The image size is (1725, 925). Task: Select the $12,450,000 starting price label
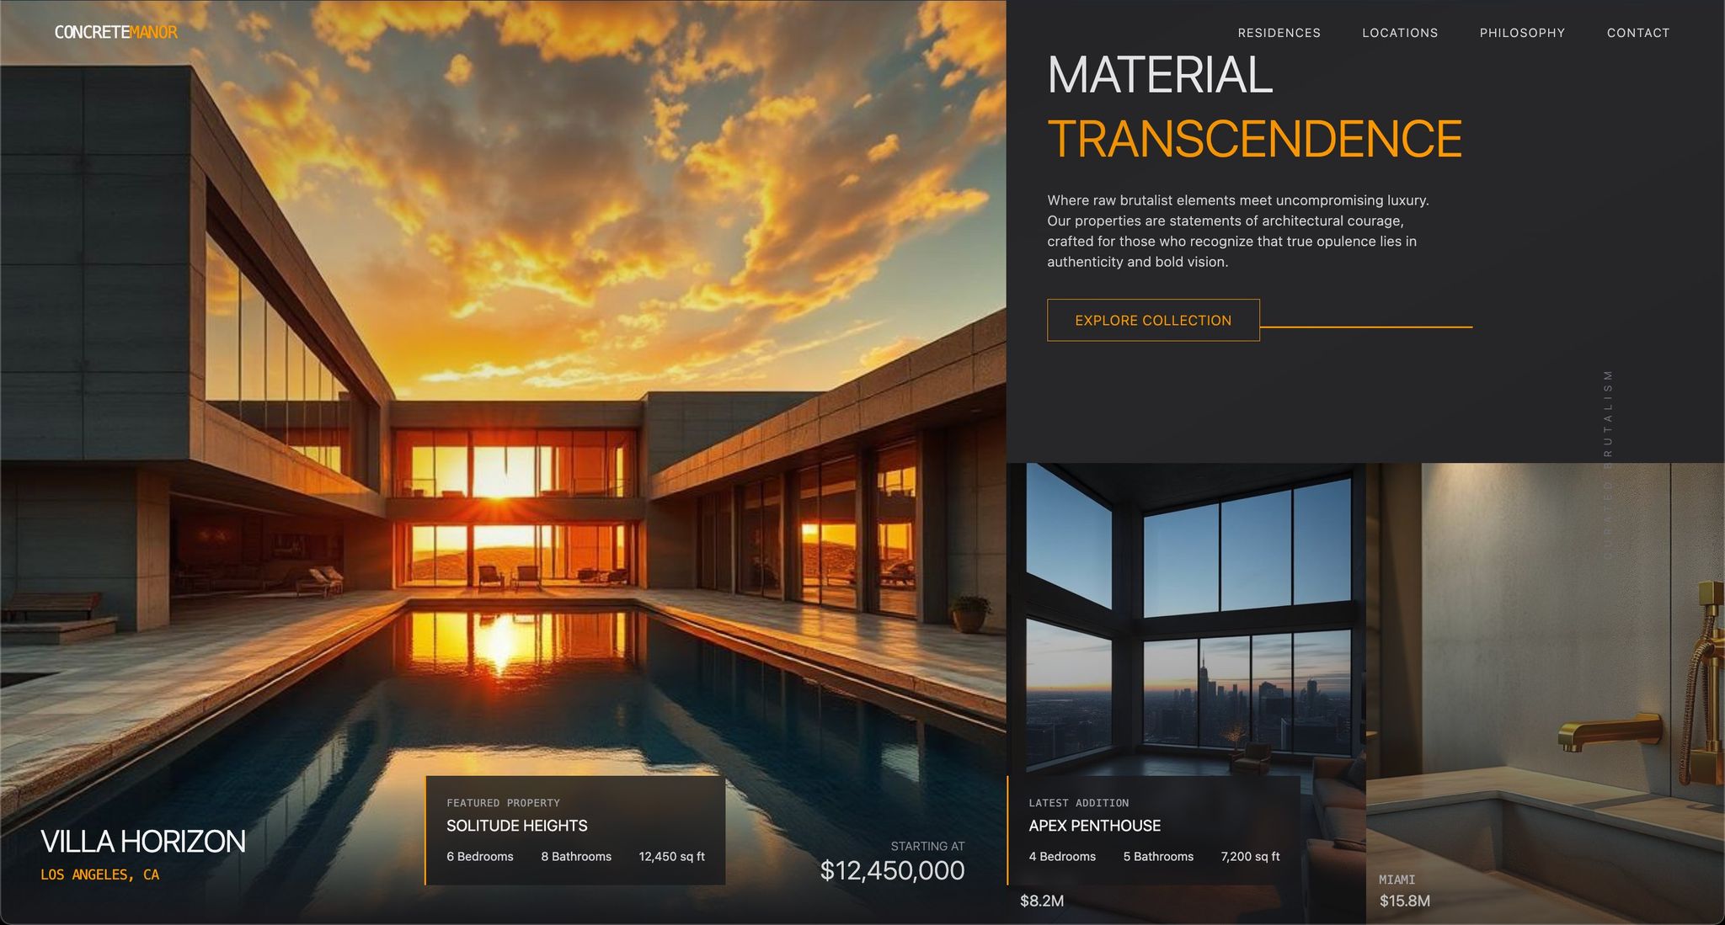tap(893, 870)
